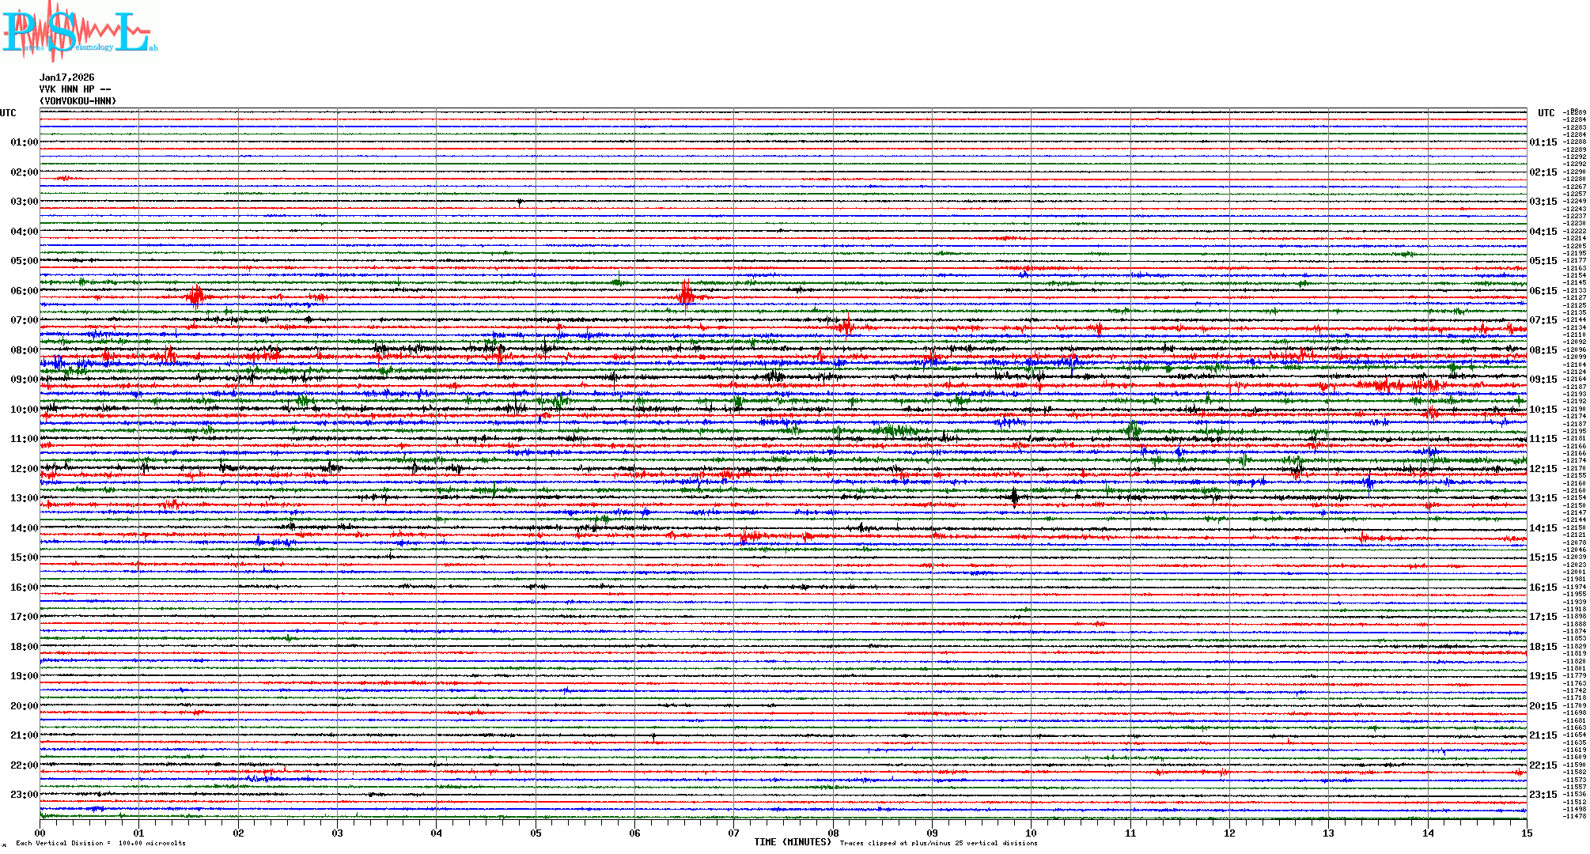
Task: Select the VVK HNN HP station text
Action: tap(75, 89)
